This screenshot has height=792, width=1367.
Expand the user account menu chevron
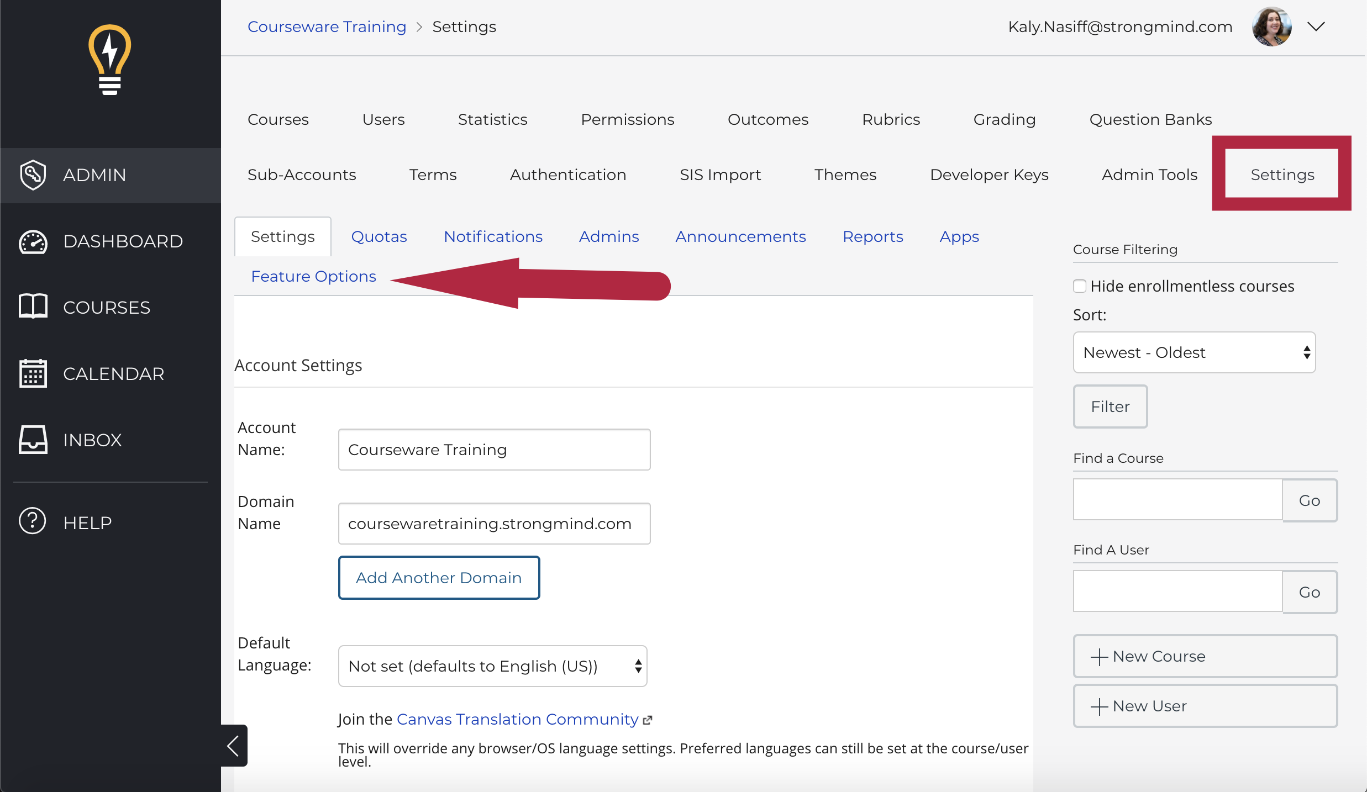[x=1317, y=27]
